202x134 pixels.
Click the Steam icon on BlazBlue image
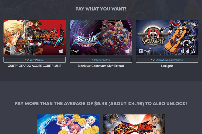tap(75, 51)
